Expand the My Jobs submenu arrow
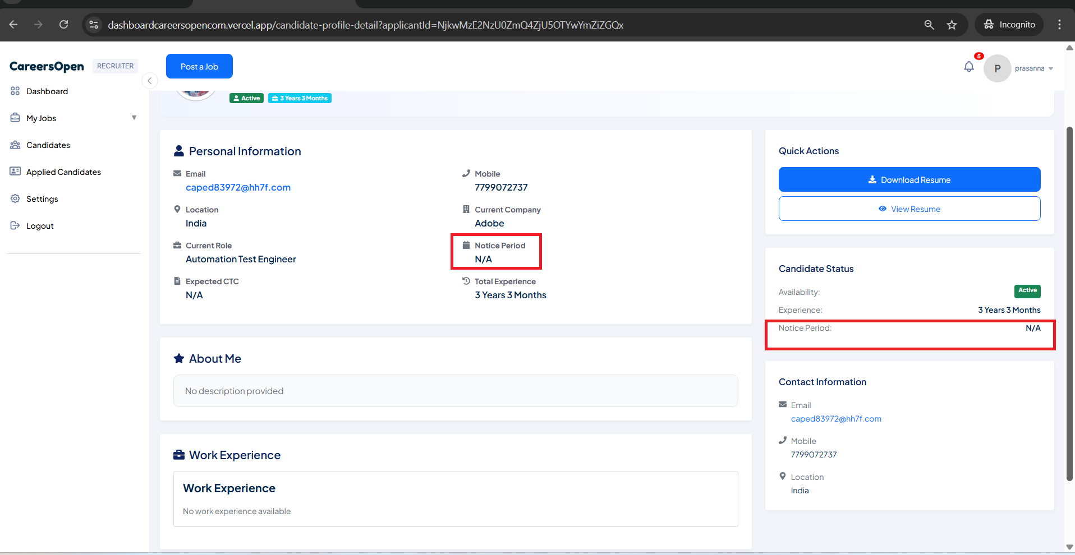The width and height of the screenshot is (1075, 555). [x=134, y=118]
